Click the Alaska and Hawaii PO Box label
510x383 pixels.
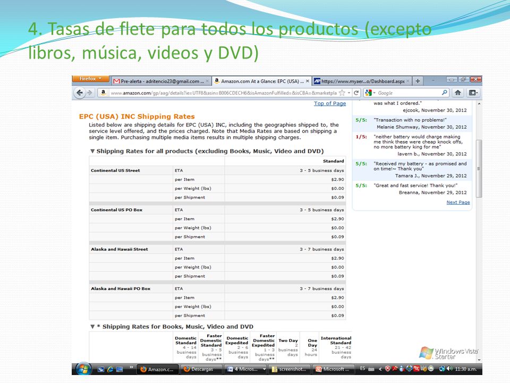point(121,288)
